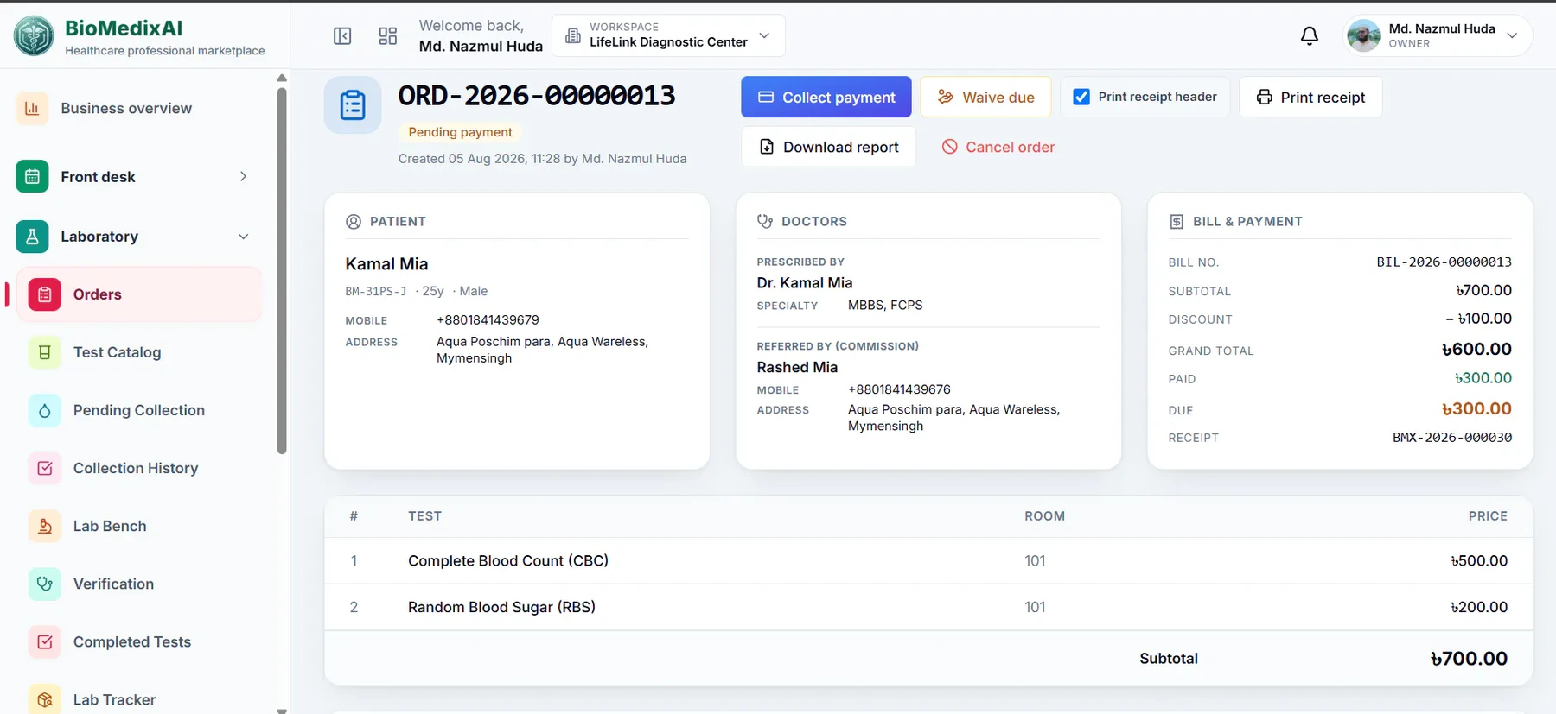Select Orders in sidebar

(x=138, y=294)
